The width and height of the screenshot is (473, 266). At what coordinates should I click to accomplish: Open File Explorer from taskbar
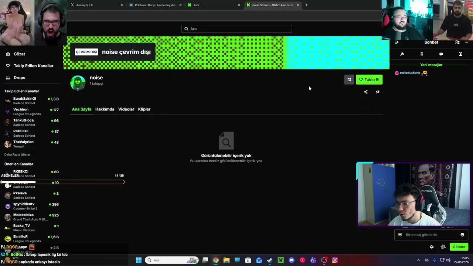point(227,260)
